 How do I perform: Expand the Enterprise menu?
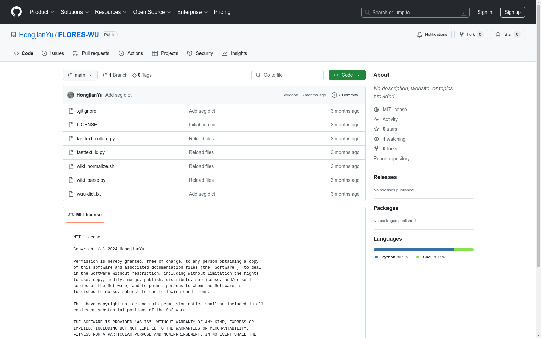[192, 12]
